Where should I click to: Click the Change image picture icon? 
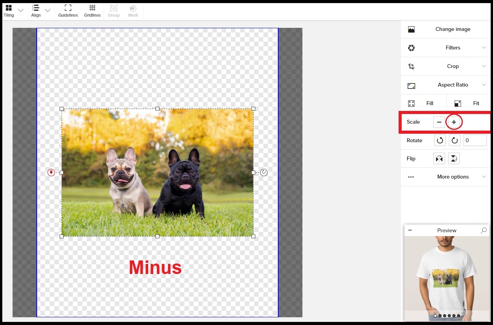[411, 29]
